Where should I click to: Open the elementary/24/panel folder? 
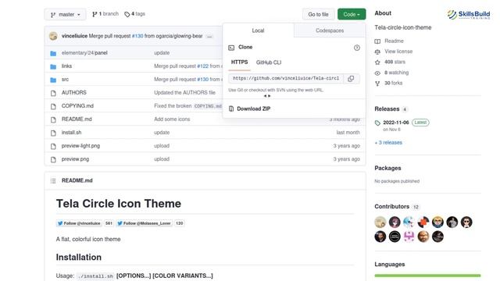(84, 53)
